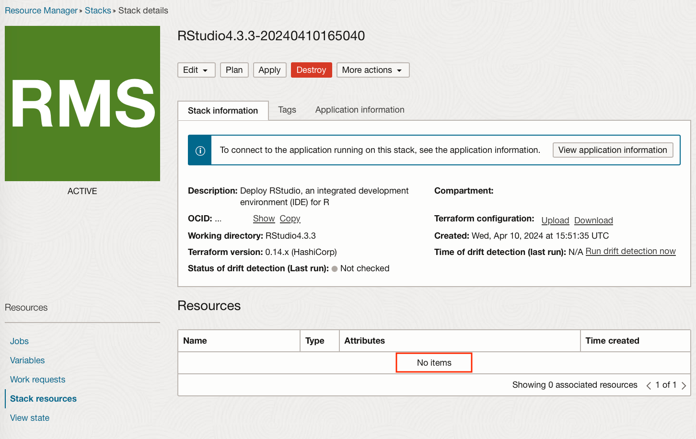This screenshot has width=696, height=439.
Task: Open Jobs in Resources sidebar
Action: pyautogui.click(x=19, y=341)
